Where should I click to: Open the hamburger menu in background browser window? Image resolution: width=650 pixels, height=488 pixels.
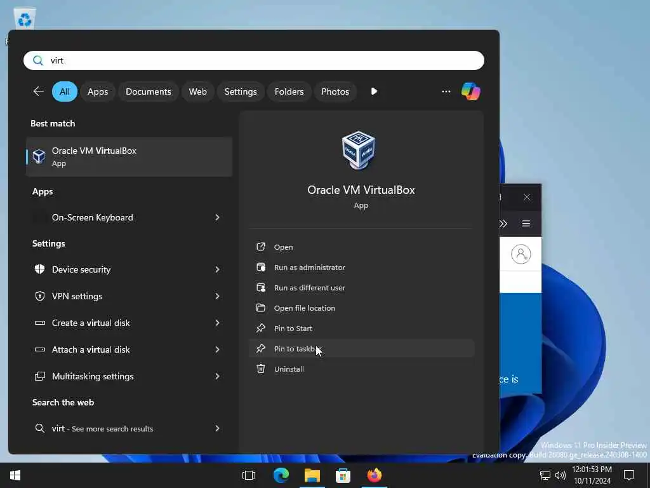(526, 224)
